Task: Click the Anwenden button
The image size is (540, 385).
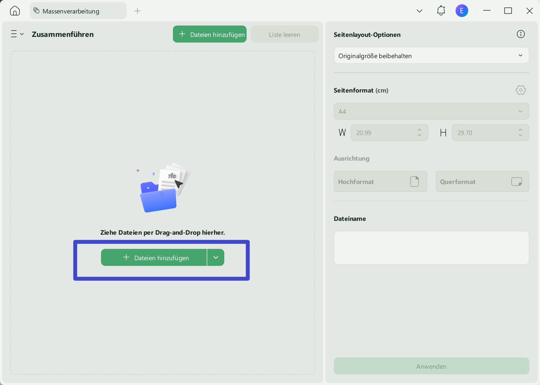Action: coord(431,366)
